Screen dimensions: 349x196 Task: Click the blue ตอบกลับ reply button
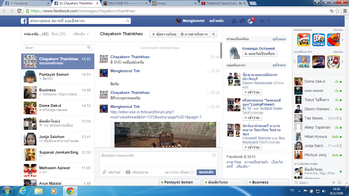tap(206, 172)
